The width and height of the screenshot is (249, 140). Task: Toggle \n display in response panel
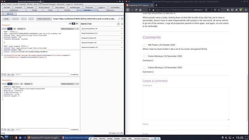[21, 84]
